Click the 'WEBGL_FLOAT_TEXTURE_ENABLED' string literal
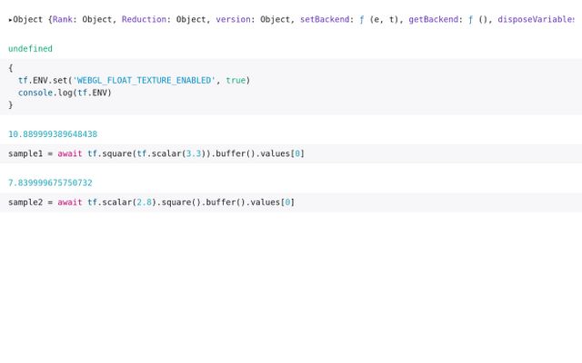The width and height of the screenshot is (582, 363). tap(143, 80)
